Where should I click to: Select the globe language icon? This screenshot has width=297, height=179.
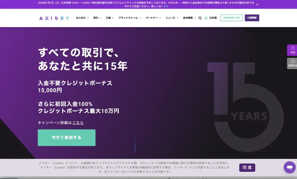(x=206, y=18)
